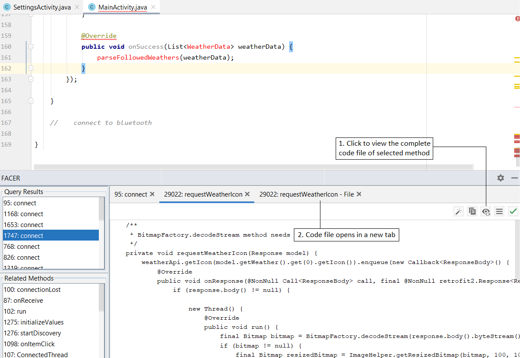Click the red error indicator at editor top-right
This screenshot has width=522, height=358.
518,19
